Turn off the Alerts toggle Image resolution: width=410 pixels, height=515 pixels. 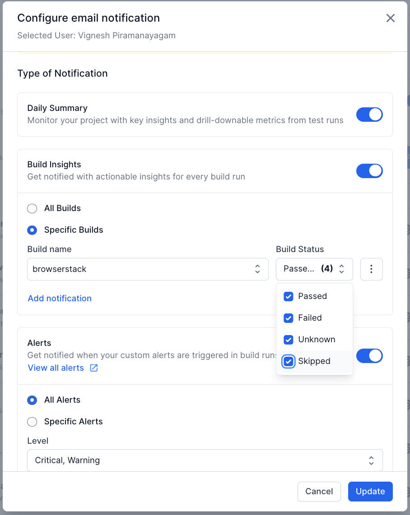(x=369, y=356)
